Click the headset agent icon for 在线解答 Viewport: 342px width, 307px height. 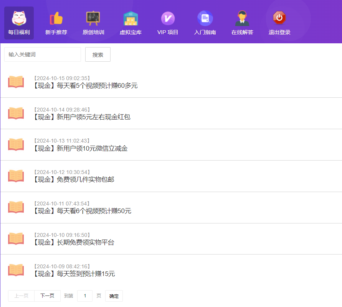click(x=242, y=18)
